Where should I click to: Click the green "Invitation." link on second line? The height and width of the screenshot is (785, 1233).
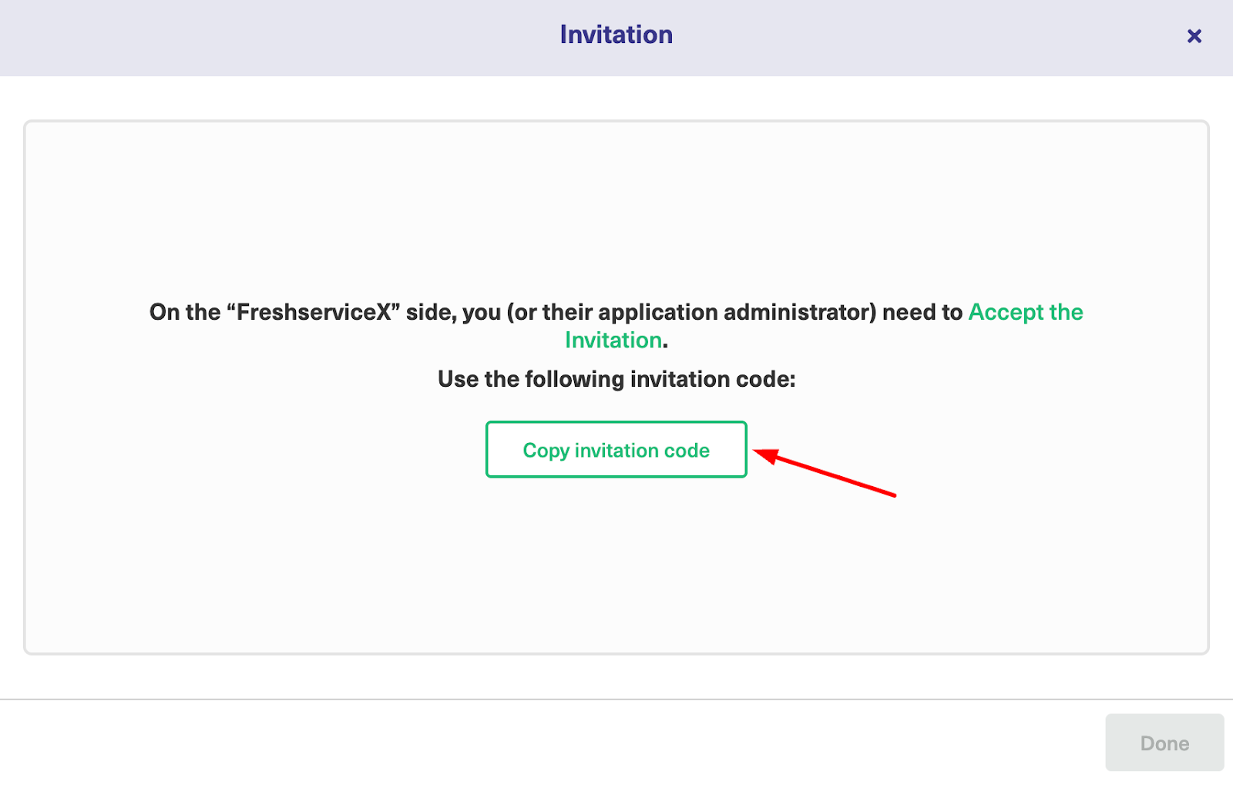coord(613,340)
